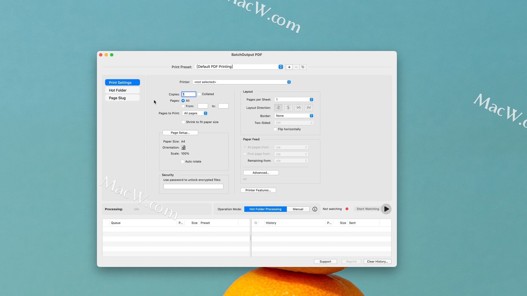Select Z-shaped layout direction icon
Screen dimensions: 527x296
tap(278, 108)
